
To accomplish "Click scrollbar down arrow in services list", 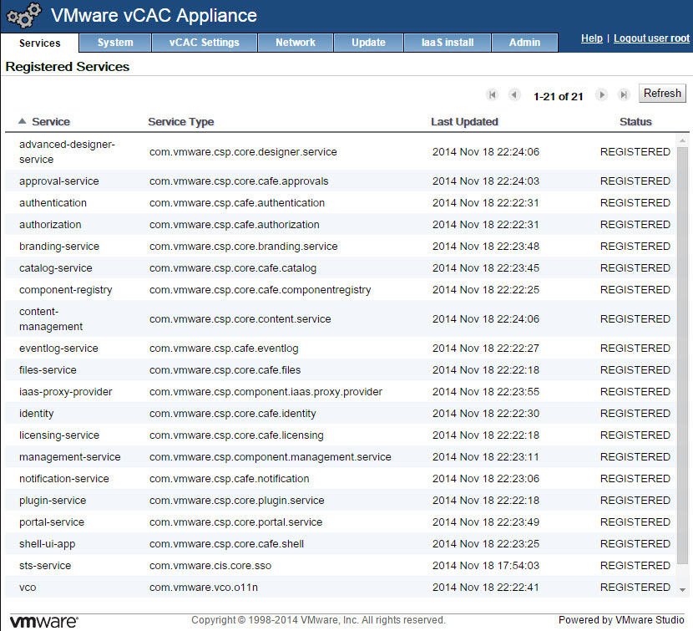I will click(683, 589).
